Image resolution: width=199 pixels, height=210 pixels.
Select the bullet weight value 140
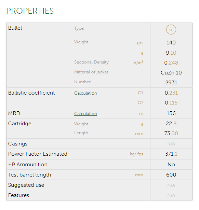coord(171,43)
